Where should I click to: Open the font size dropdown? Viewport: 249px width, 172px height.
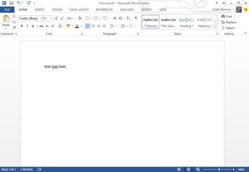51,18
